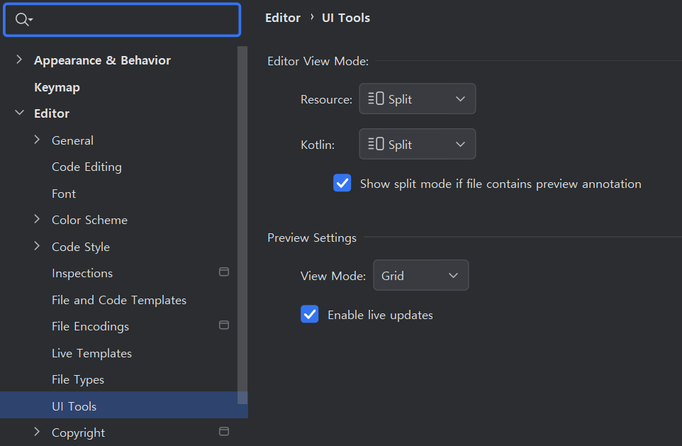Open the Preview View Mode Grid dropdown
The height and width of the screenshot is (446, 682).
pyautogui.click(x=420, y=275)
